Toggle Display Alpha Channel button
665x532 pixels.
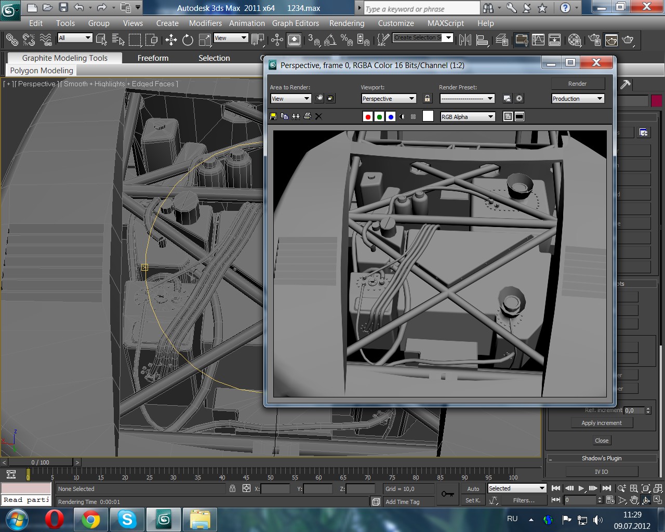[402, 117]
